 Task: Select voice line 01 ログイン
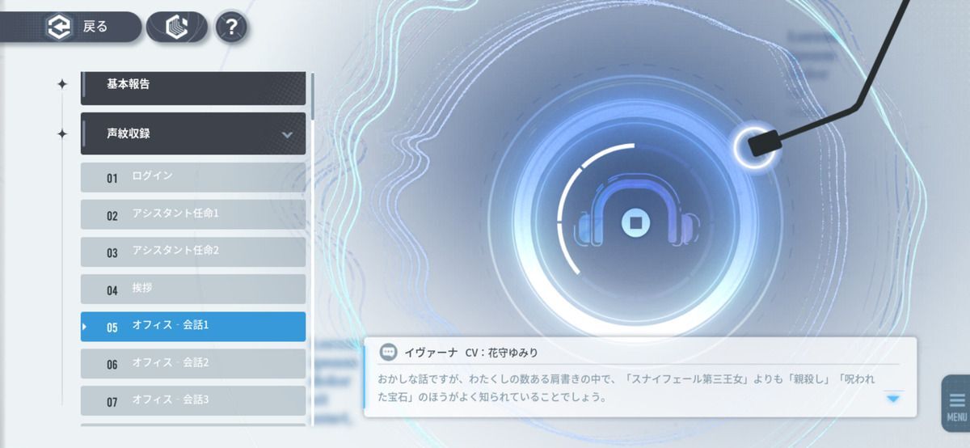click(192, 177)
